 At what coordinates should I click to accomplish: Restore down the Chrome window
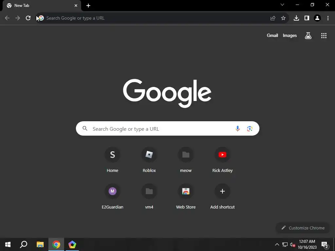coord(312,5)
